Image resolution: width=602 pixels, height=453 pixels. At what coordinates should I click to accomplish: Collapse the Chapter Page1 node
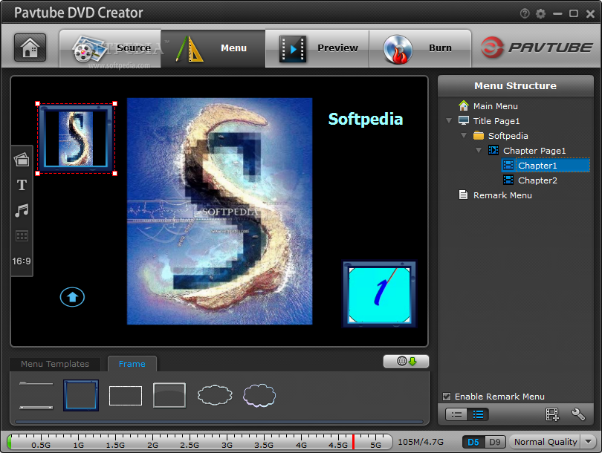[x=479, y=150]
